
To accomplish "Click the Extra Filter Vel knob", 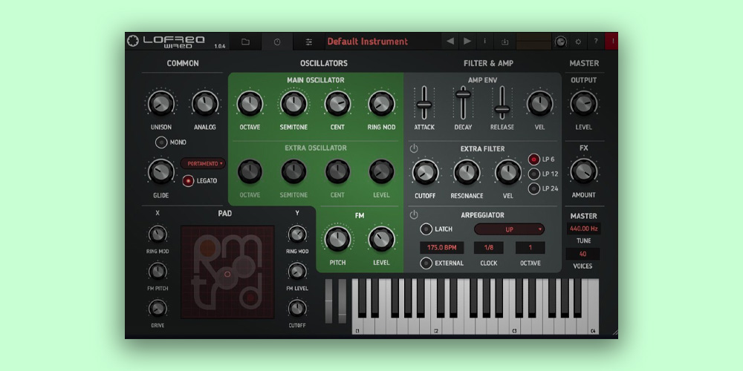I will pos(508,172).
